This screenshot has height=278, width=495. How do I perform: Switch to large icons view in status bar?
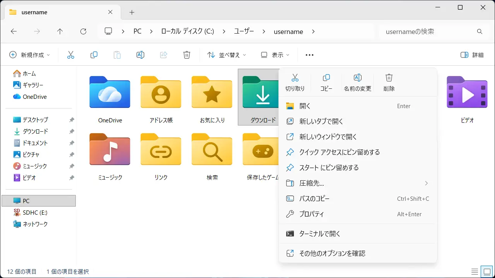486,271
